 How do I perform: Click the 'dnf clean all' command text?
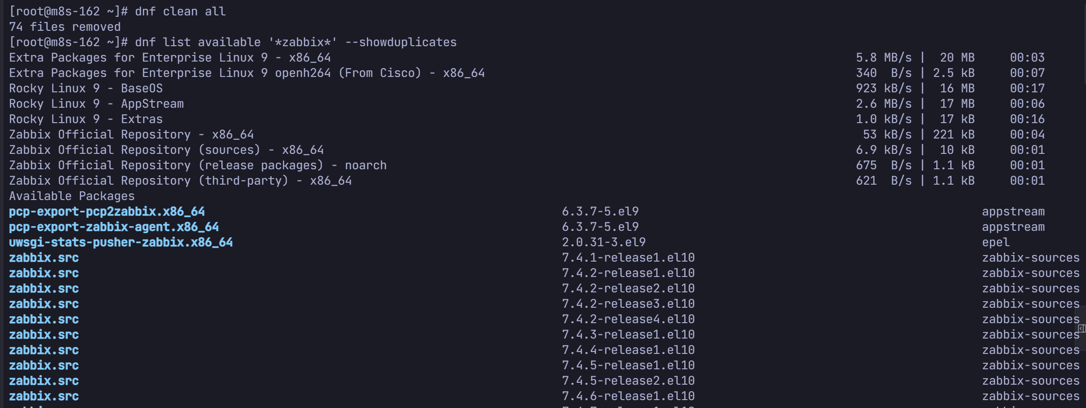180,11
